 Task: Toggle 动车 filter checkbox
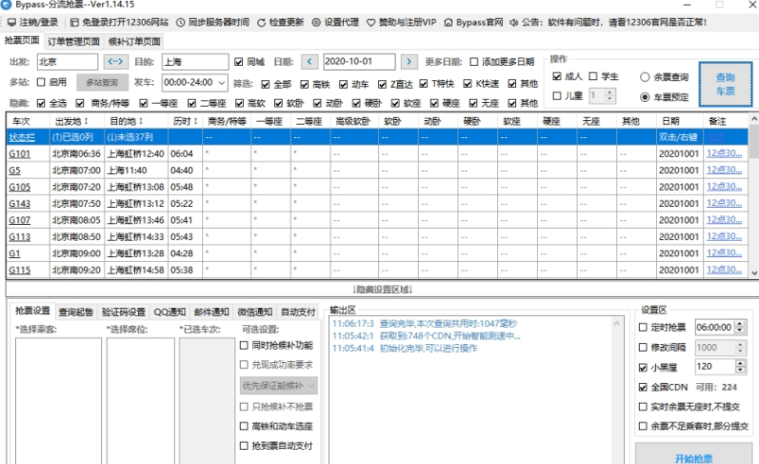click(343, 84)
